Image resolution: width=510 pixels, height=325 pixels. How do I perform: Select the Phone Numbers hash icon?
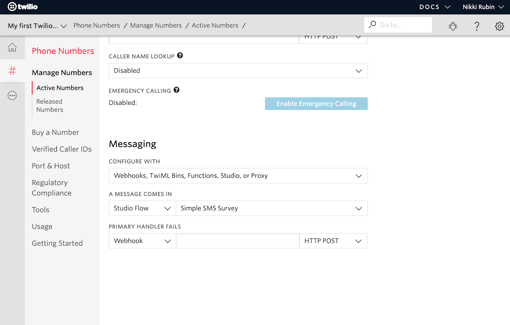click(x=12, y=70)
